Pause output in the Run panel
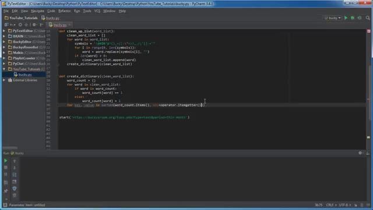Image resolution: width=373 pixels, height=210 pixels. click(x=6, y=174)
